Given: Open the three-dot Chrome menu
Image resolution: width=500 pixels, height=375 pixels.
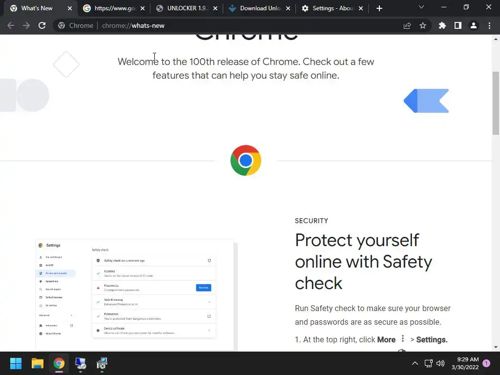Looking at the screenshot, I should pos(489,25).
